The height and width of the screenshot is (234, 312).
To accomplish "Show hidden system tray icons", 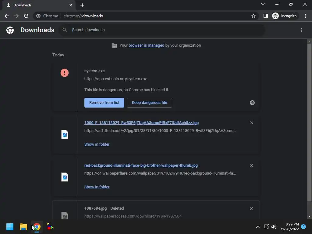I will [x=258, y=227].
